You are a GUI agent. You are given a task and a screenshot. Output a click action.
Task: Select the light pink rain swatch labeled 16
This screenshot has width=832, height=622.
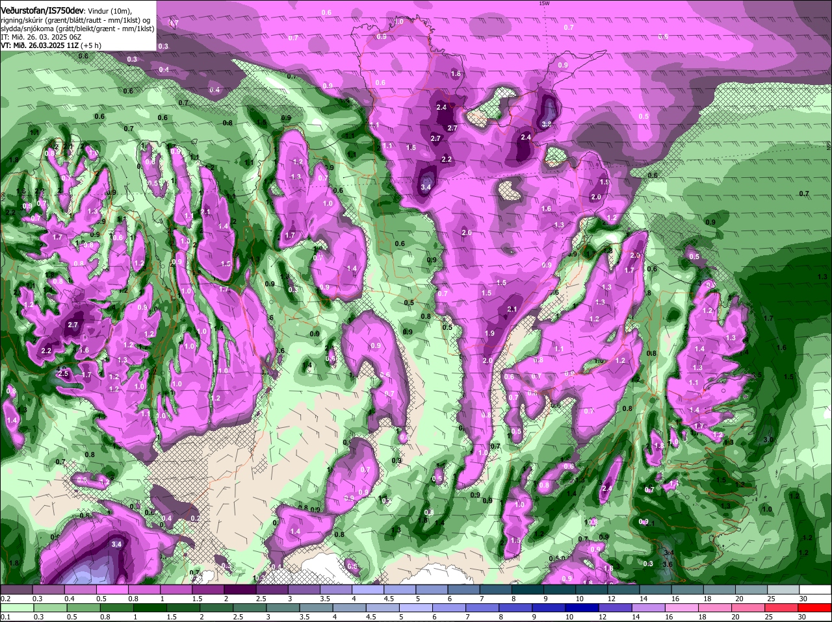tap(682, 607)
